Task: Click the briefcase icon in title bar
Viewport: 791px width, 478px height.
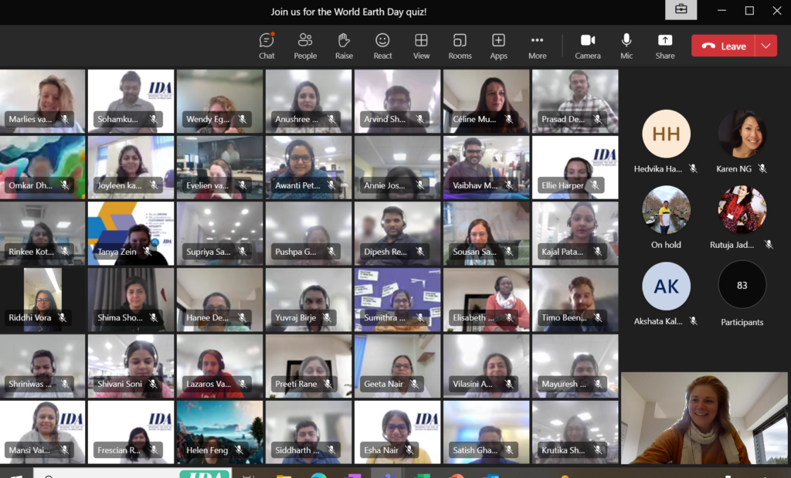Action: click(681, 10)
